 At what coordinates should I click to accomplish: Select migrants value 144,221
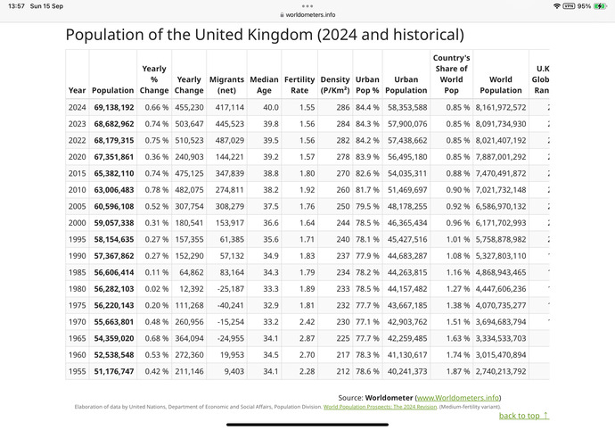(229, 157)
